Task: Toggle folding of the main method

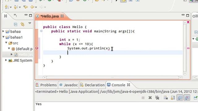Action: 41,31
